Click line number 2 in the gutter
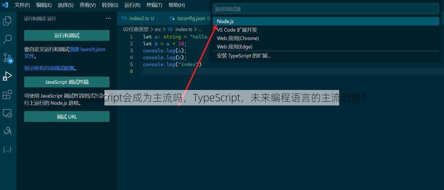 (132, 43)
